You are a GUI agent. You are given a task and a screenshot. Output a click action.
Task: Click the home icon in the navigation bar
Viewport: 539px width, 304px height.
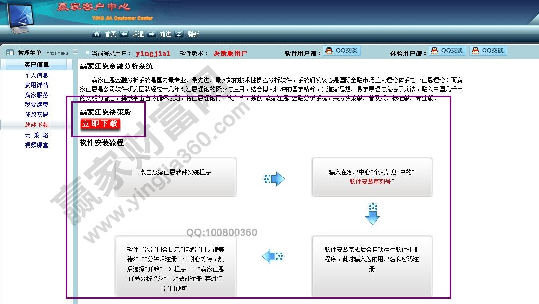(x=96, y=34)
